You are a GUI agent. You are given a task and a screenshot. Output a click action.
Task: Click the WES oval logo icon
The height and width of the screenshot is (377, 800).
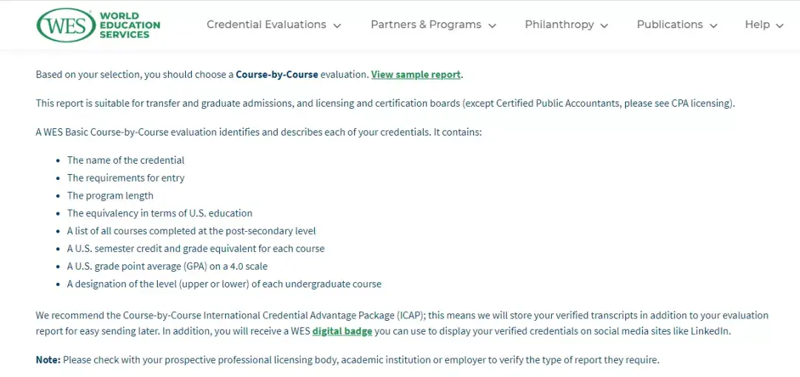(65, 25)
